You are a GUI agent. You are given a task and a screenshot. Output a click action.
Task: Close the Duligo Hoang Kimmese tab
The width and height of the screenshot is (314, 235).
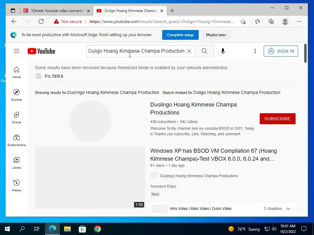162,11
